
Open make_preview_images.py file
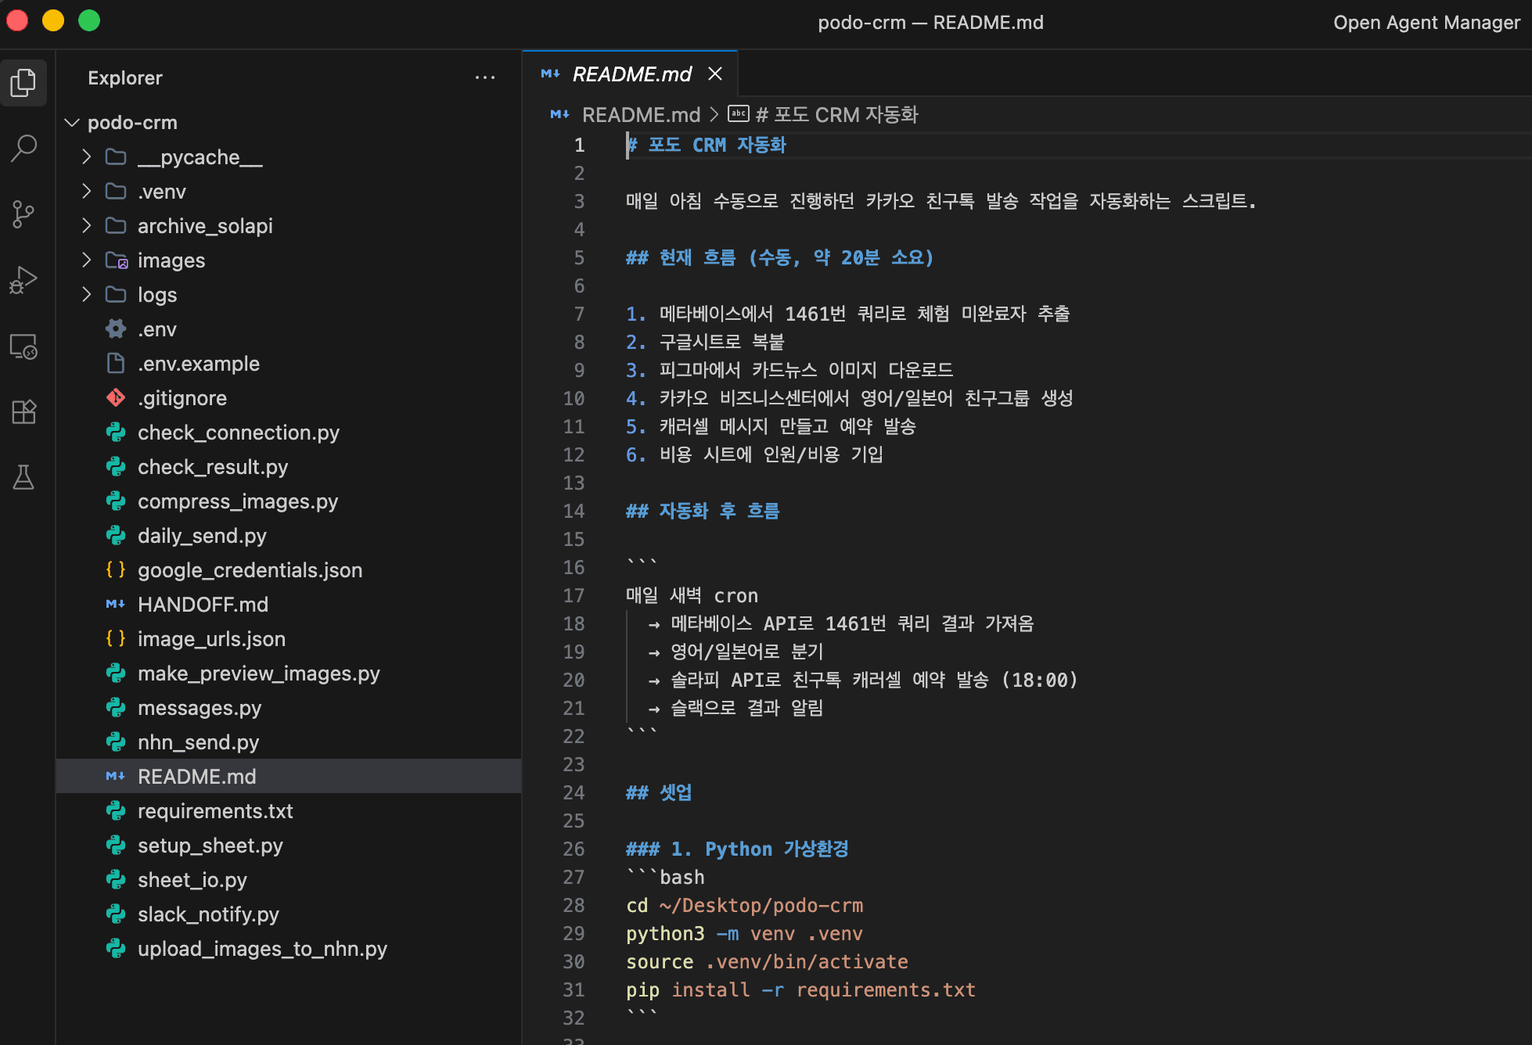click(289, 673)
